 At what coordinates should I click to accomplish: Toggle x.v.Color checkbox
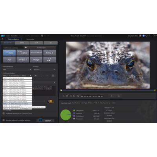[x=4, y=111]
